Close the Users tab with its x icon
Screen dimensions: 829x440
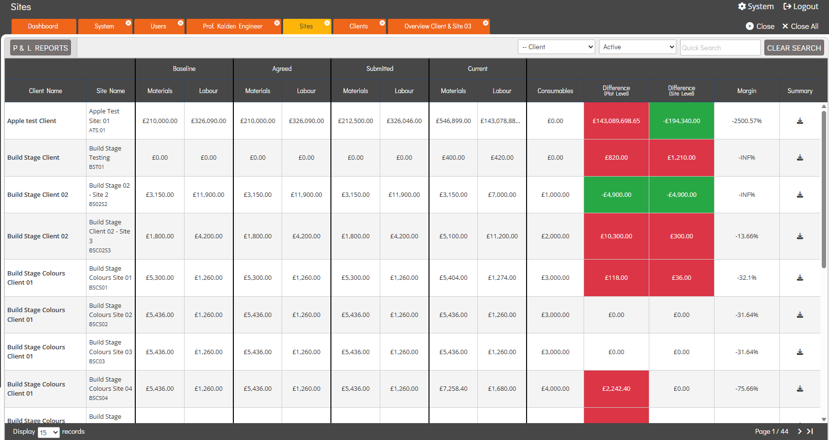pyautogui.click(x=180, y=23)
